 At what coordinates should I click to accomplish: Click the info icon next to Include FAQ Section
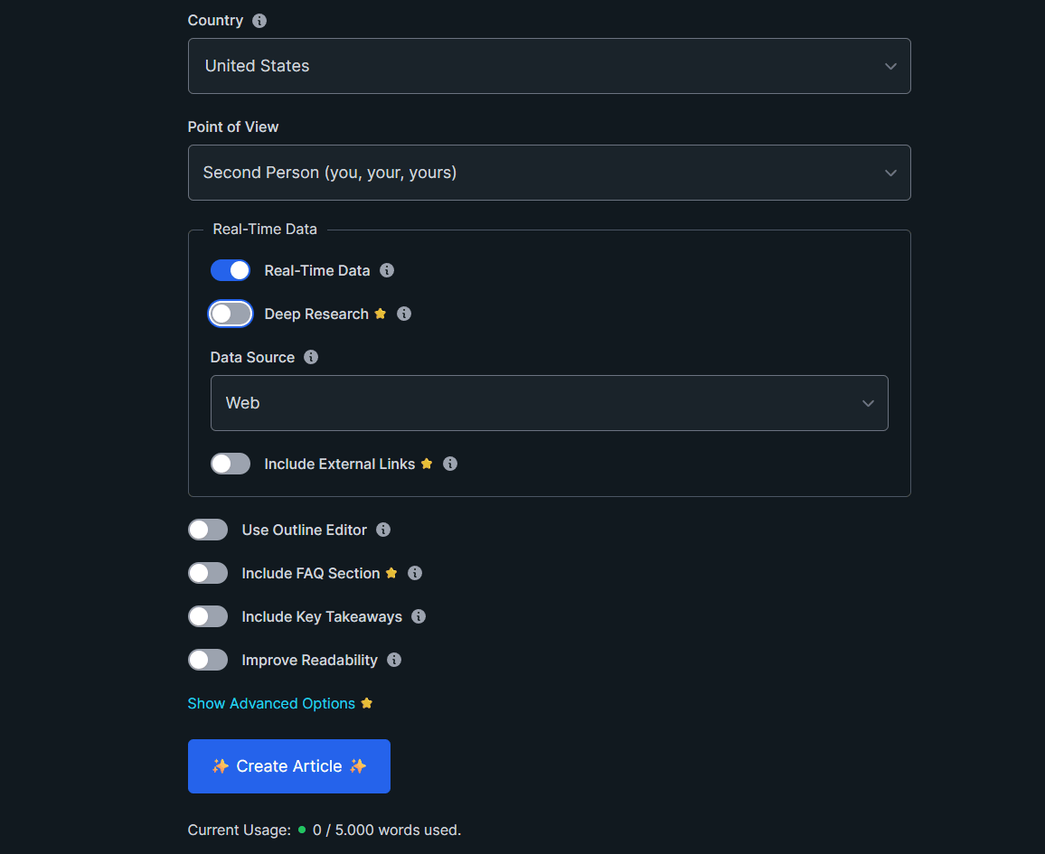coord(415,573)
